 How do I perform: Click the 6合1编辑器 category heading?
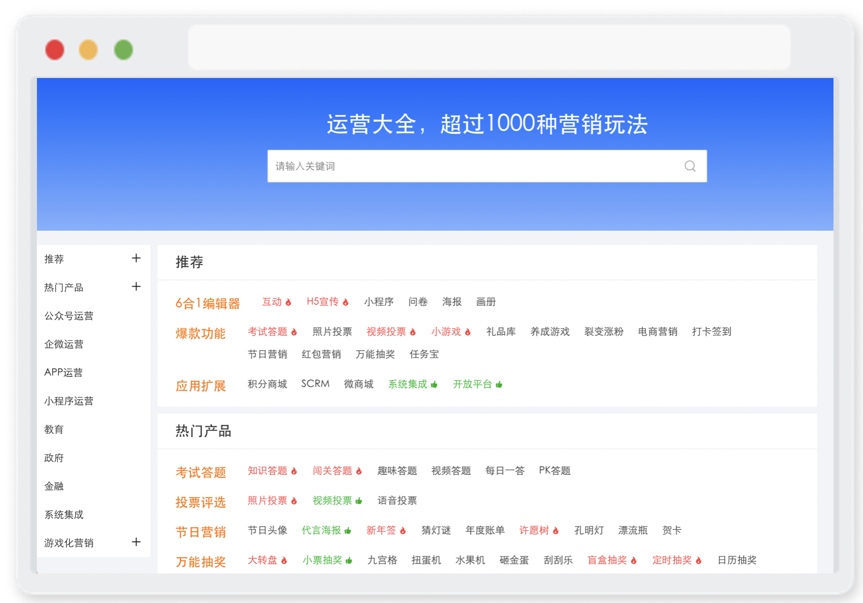click(208, 303)
